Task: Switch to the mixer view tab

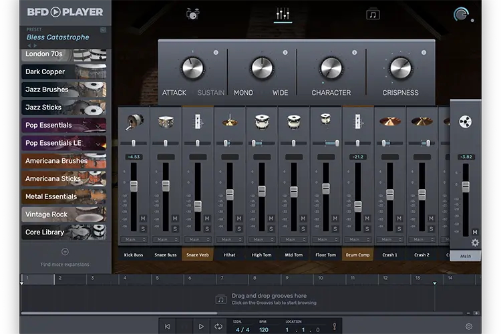Action: 283,15
